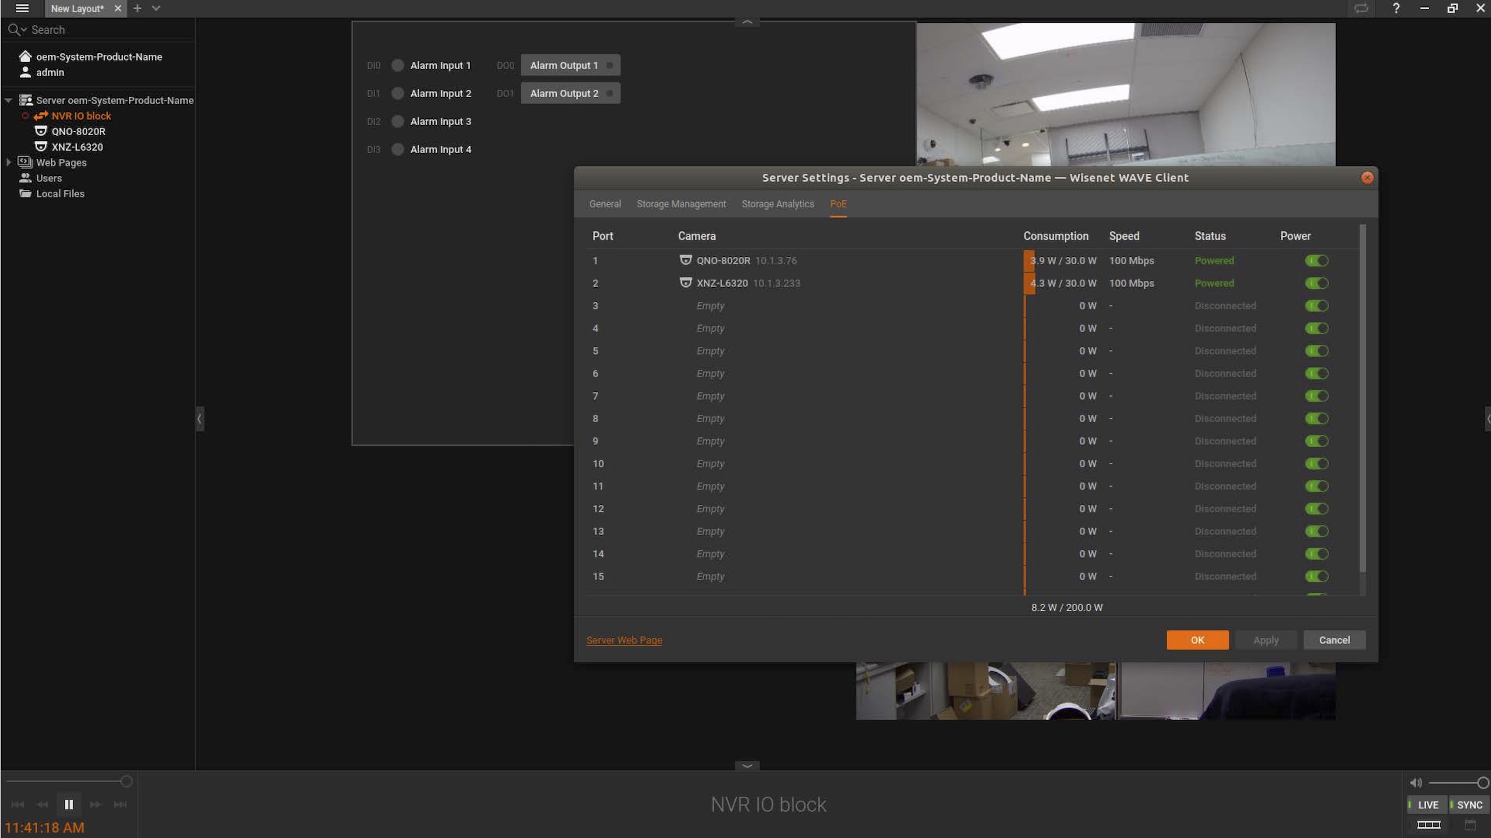The image size is (1491, 838).
Task: Click the PoE table vertical scrollbar
Action: [x=1362, y=398]
